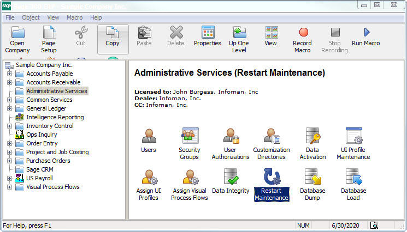
Task: Select the Restart Maintenance icon
Action: pos(272,185)
